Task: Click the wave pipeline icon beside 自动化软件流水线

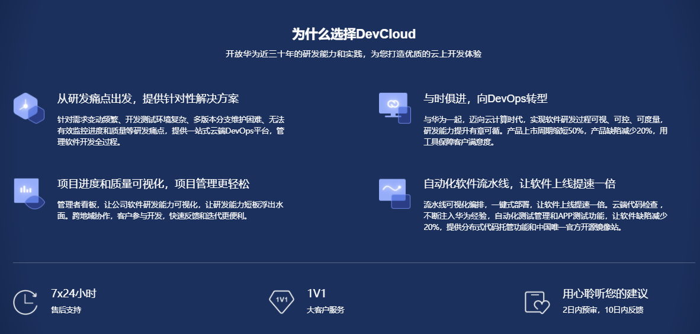Action: pos(394,193)
